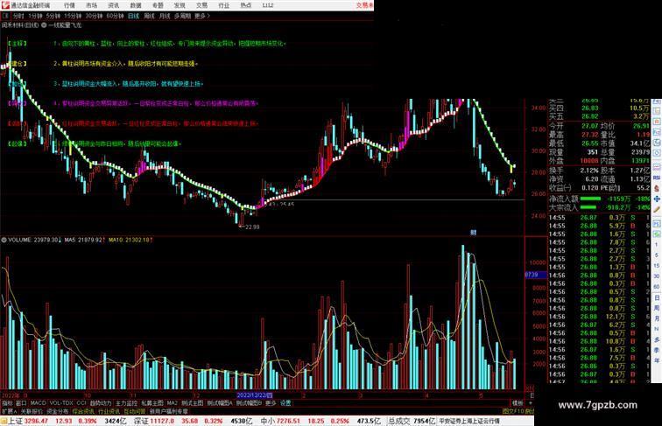Select the 15分钟 period

coord(73,16)
